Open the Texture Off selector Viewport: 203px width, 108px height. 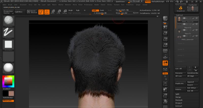[9, 57]
